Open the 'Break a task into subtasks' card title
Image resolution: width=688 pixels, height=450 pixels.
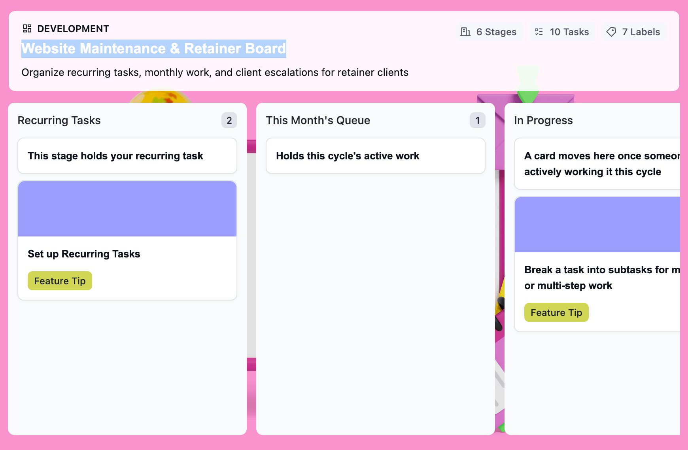[602, 278]
